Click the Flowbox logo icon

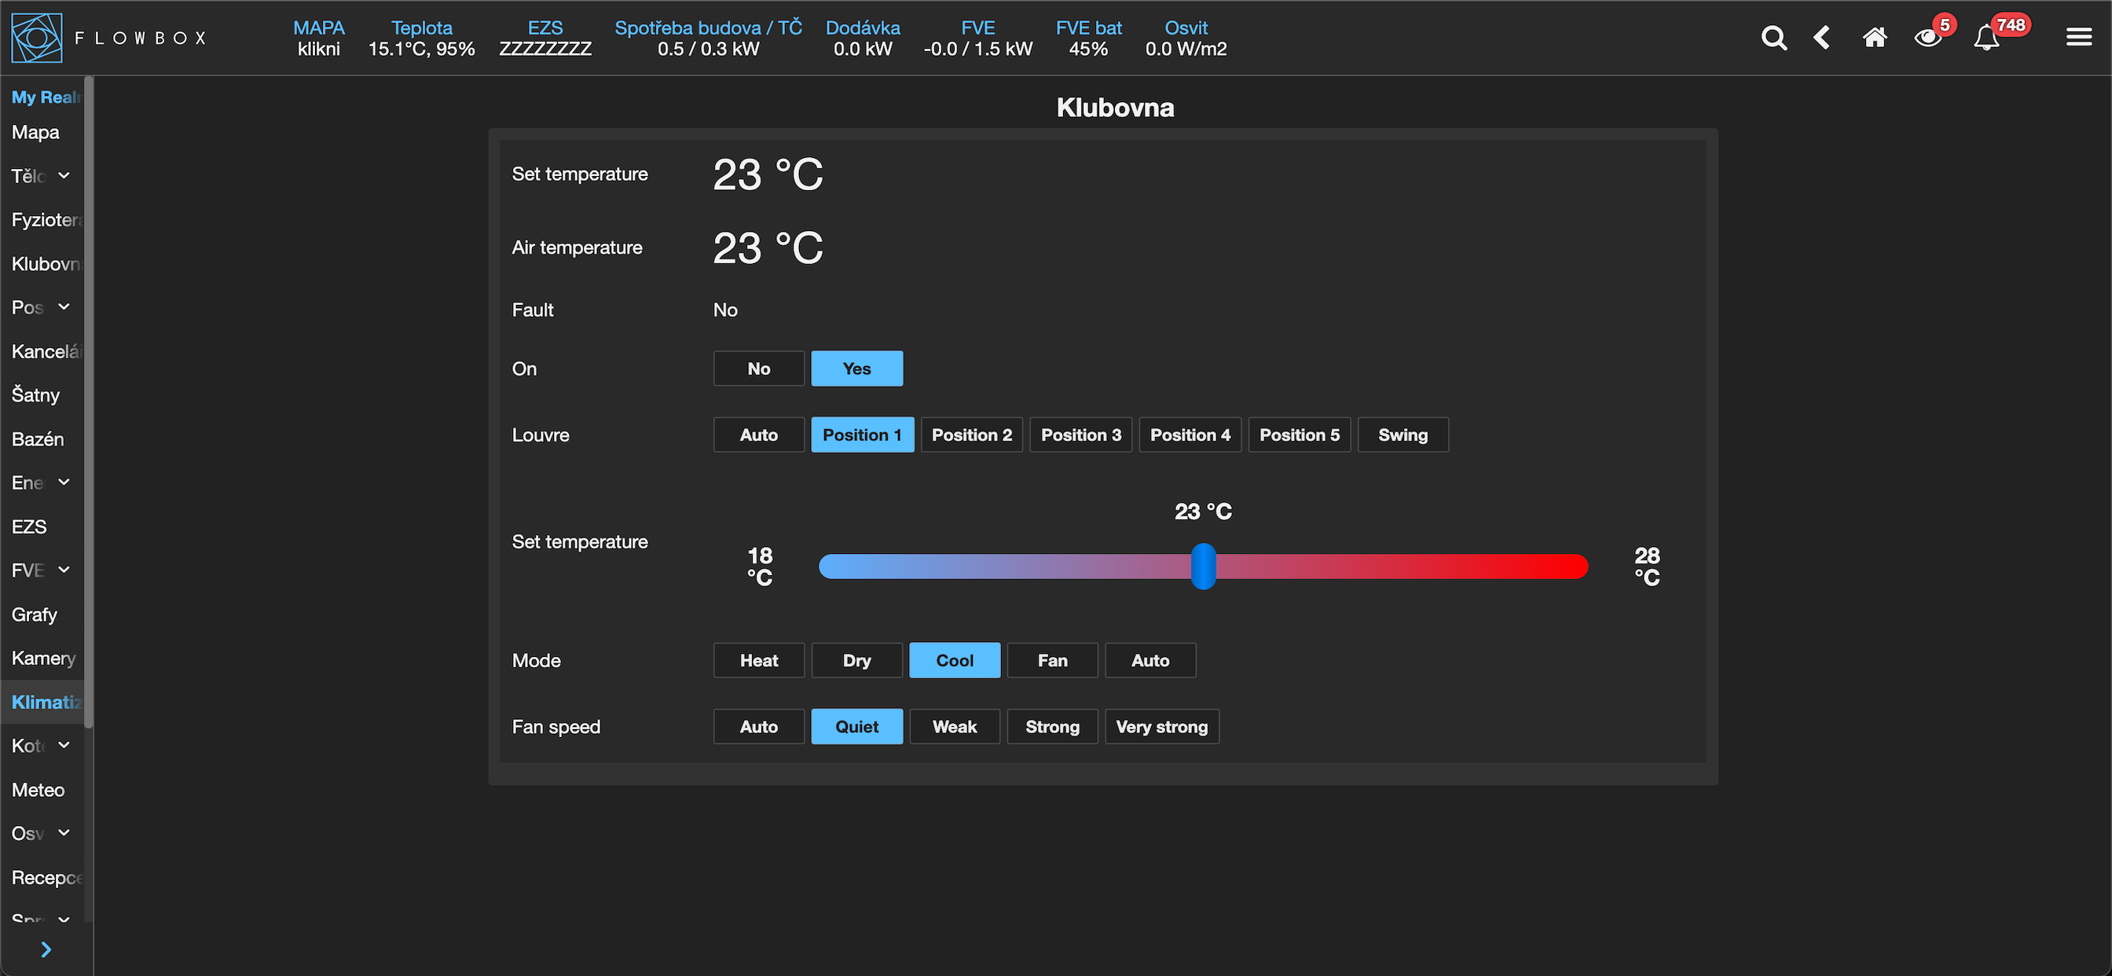36,38
